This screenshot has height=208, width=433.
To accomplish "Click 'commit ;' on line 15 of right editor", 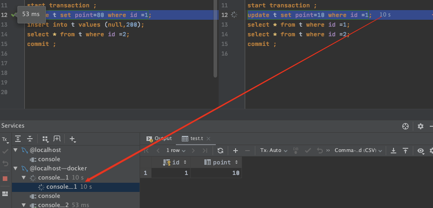I will point(262,44).
